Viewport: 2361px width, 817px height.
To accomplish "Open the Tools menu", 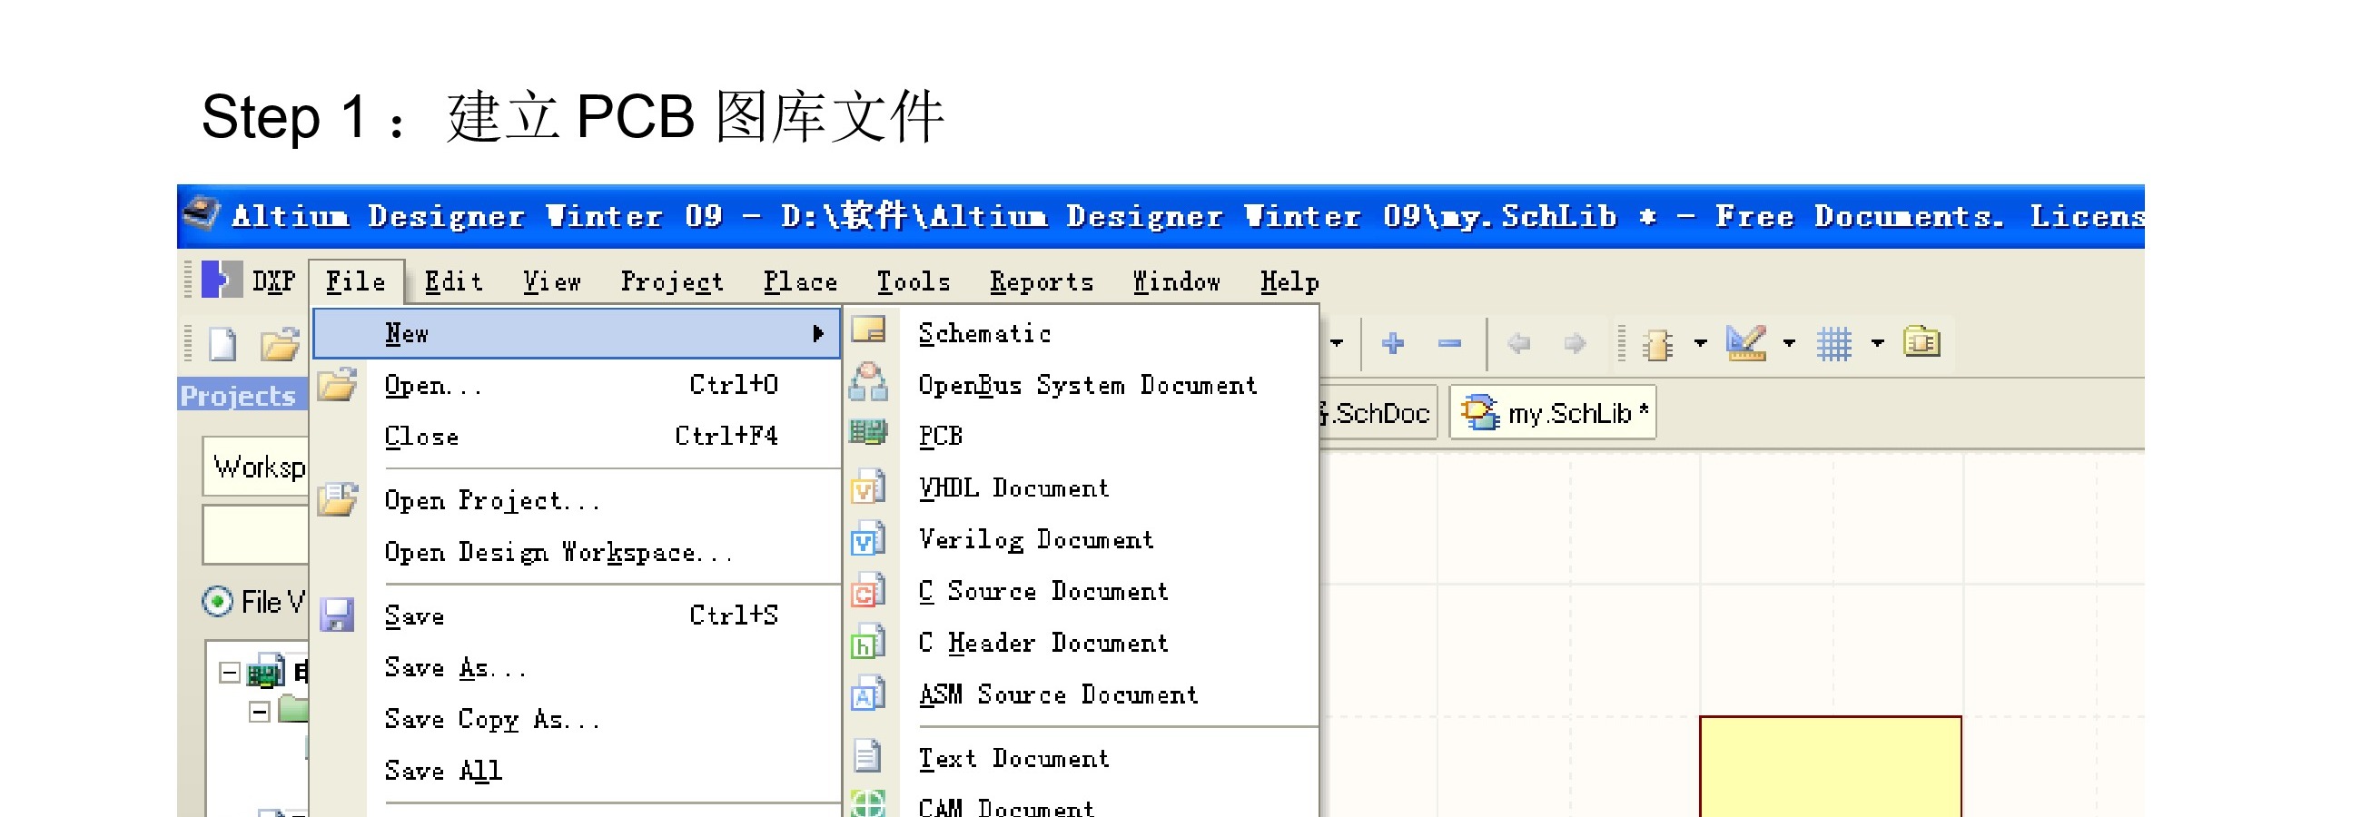I will tap(913, 281).
